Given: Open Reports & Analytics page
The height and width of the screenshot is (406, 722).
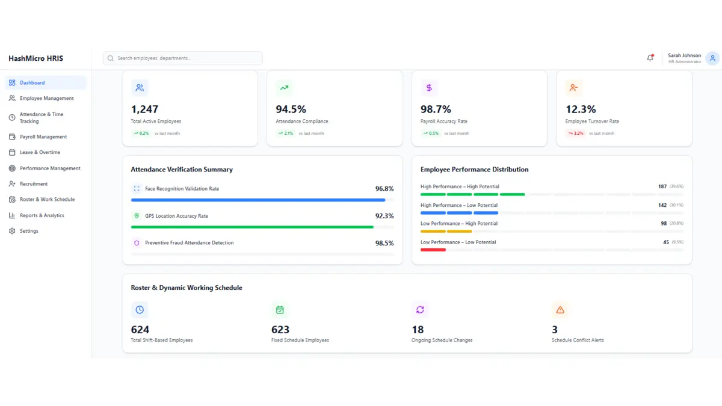Looking at the screenshot, I should [x=42, y=215].
